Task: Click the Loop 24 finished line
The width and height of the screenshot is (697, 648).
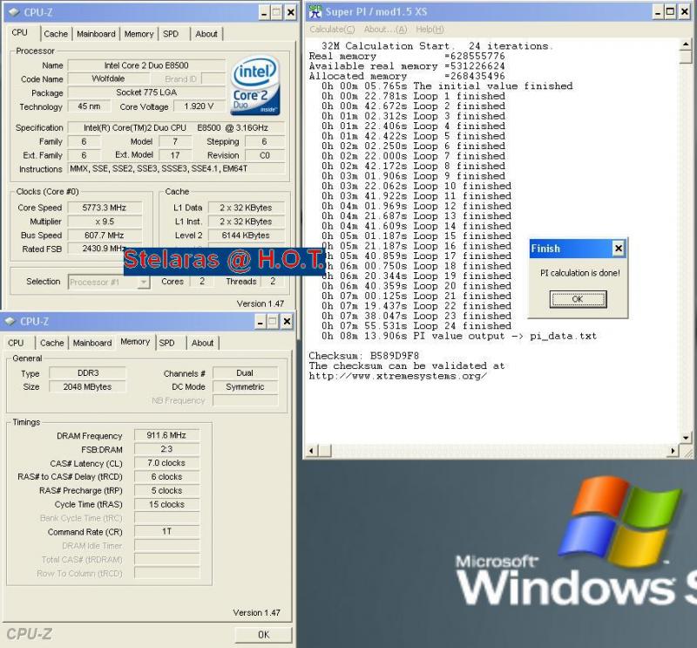Action: coord(416,326)
